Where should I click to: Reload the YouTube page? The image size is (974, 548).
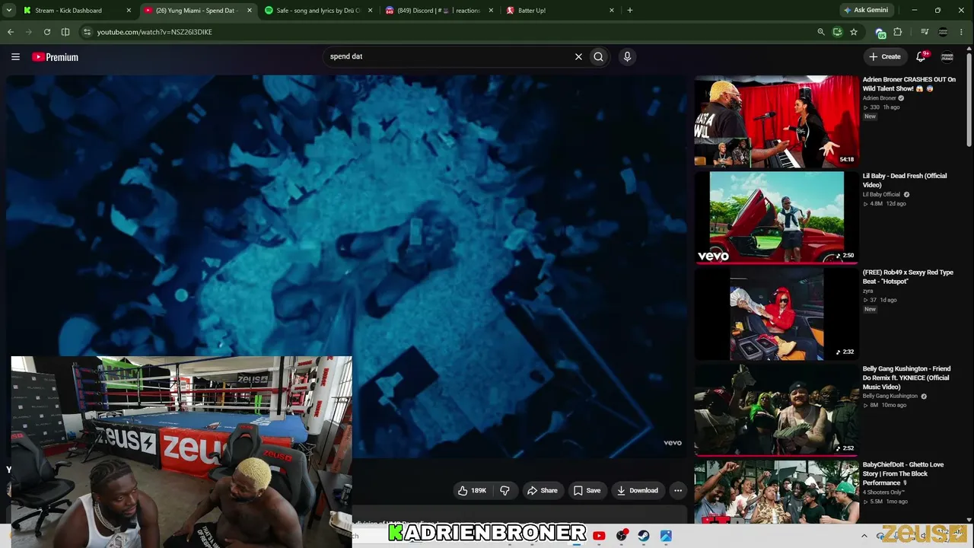(47, 32)
